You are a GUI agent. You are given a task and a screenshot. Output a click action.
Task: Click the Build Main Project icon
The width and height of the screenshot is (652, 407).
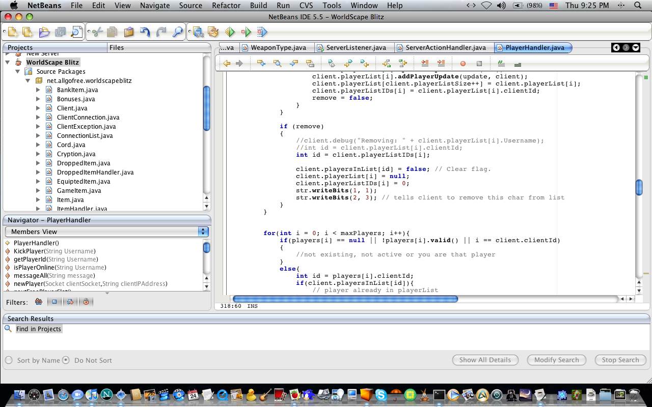click(x=198, y=32)
